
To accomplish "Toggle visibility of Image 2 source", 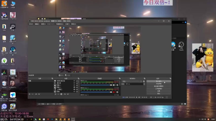I will (75, 87).
